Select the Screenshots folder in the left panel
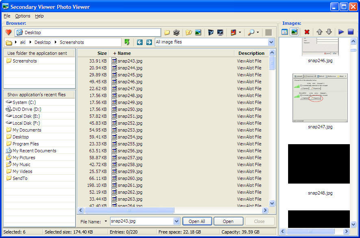 pos(24,61)
